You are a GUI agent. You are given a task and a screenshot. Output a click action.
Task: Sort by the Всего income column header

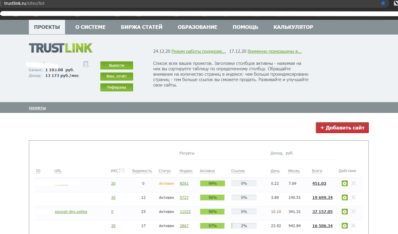pyautogui.click(x=317, y=171)
